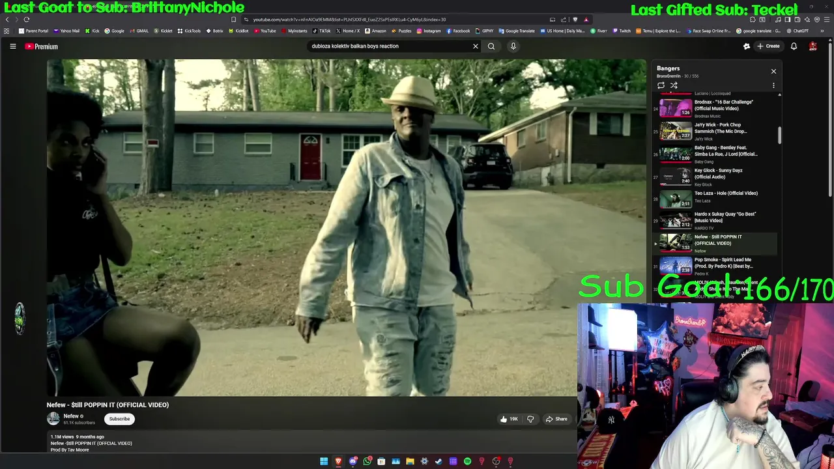The height and width of the screenshot is (469, 834).
Task: Open the YouTube guide hamburger menu
Action: tap(12, 46)
